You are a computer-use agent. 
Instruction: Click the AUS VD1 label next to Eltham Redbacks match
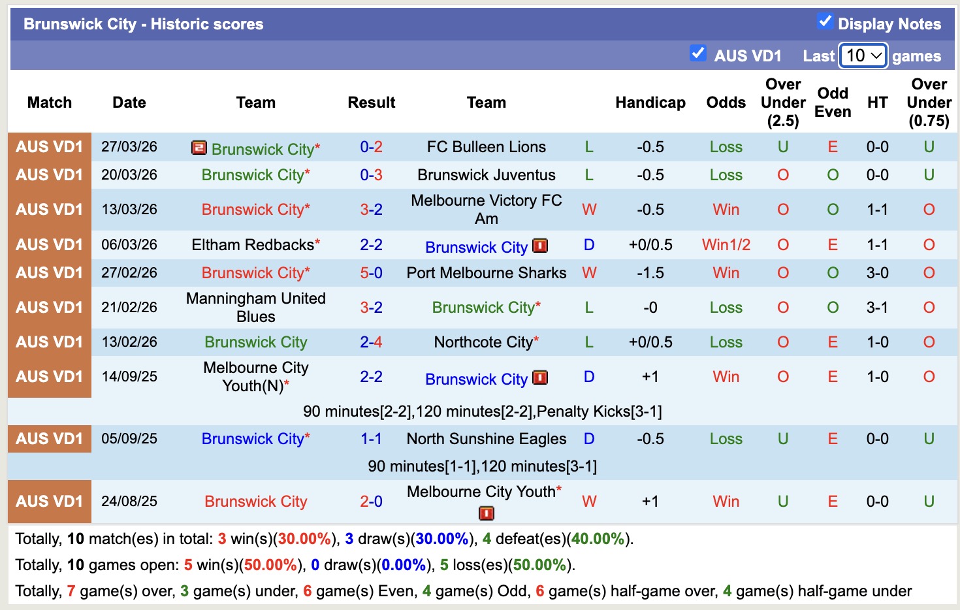tap(49, 244)
